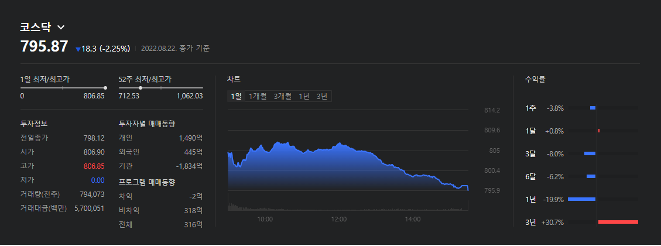661x246 pixels.
Task: Click the 12:00 time axis label
Action: [339, 220]
